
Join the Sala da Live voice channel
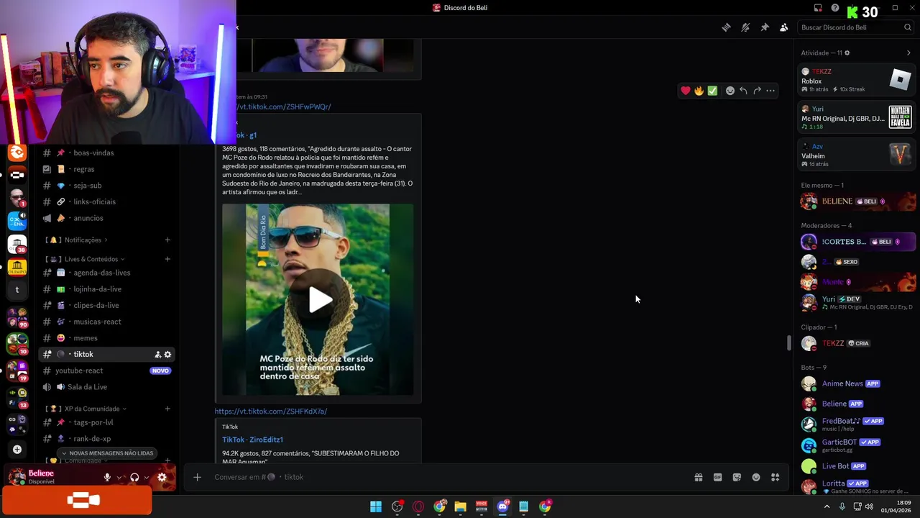point(87,387)
